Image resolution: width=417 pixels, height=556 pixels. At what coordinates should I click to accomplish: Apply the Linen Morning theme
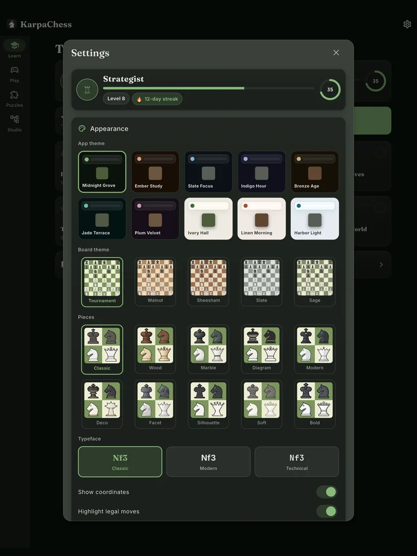[262, 219]
